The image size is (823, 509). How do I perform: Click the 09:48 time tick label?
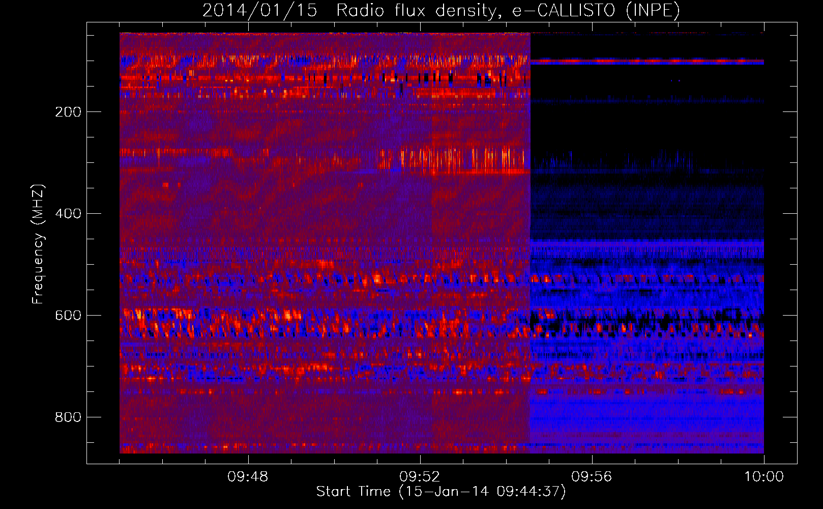tap(248, 477)
